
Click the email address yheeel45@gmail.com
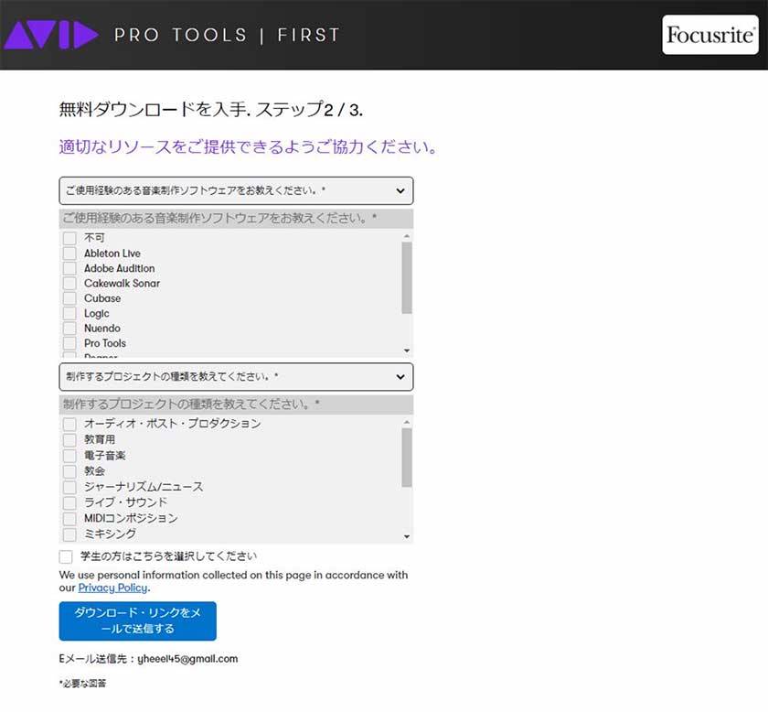point(187,659)
